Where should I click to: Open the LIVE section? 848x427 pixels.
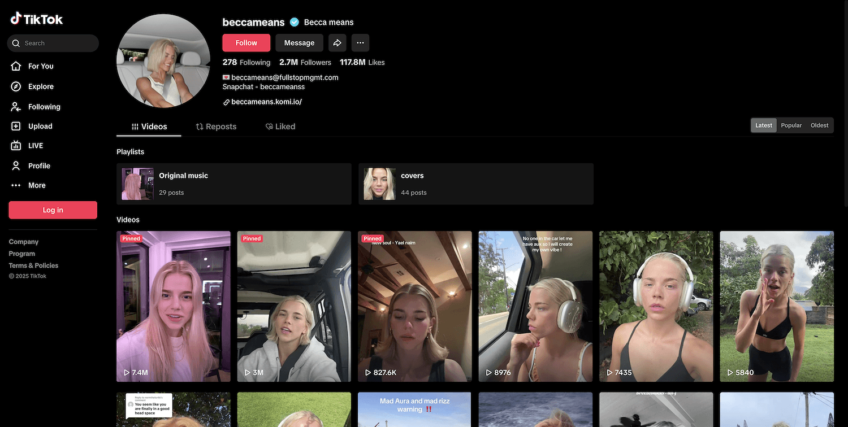[35, 146]
